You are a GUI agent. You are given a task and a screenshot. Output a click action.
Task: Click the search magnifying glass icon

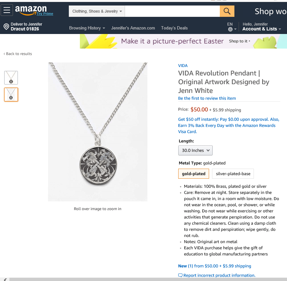pos(227,11)
